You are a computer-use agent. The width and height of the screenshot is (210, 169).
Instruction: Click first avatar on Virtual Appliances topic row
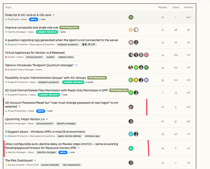point(131,55)
